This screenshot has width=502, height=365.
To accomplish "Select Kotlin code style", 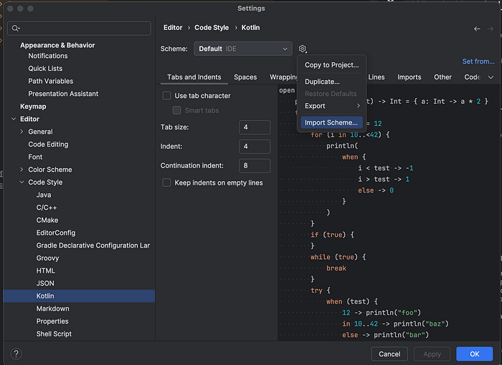I will 79,296.
